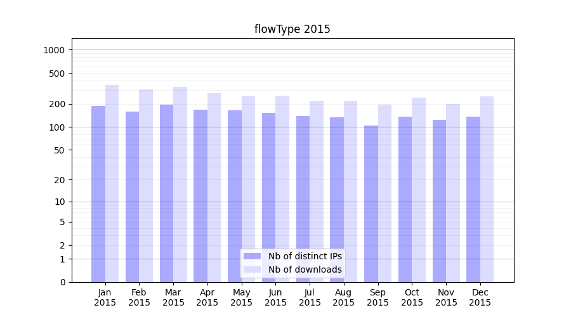Select the 'Nb of distinct IPs' legend label
The image size is (571, 317).
[x=305, y=256]
